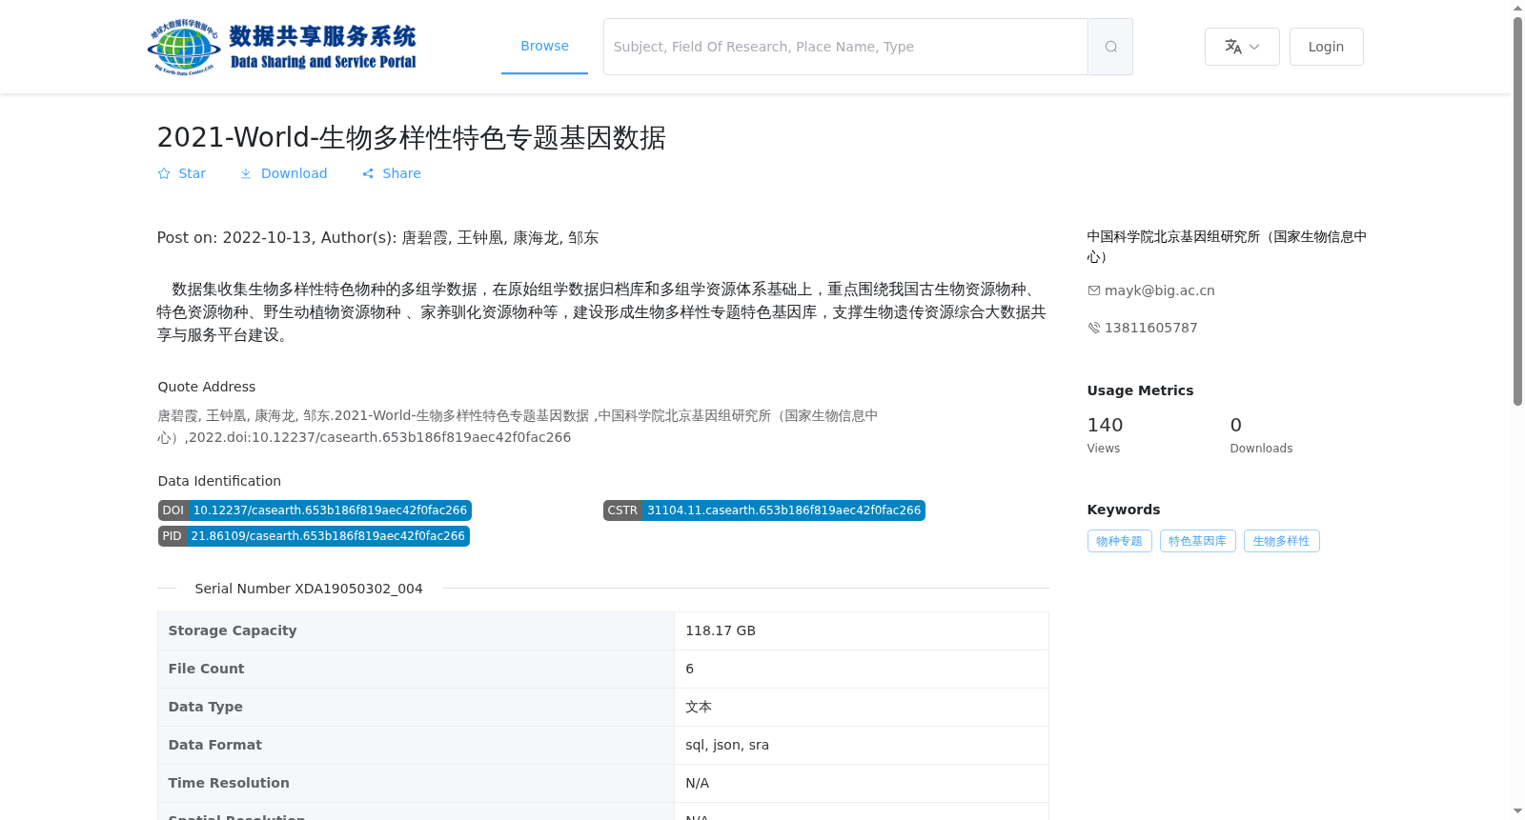
Task: Click the Storage Capacity row label
Action: pos(233,630)
